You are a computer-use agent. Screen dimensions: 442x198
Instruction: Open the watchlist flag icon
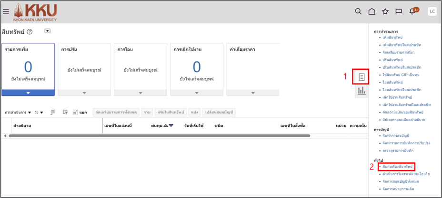[x=399, y=11]
